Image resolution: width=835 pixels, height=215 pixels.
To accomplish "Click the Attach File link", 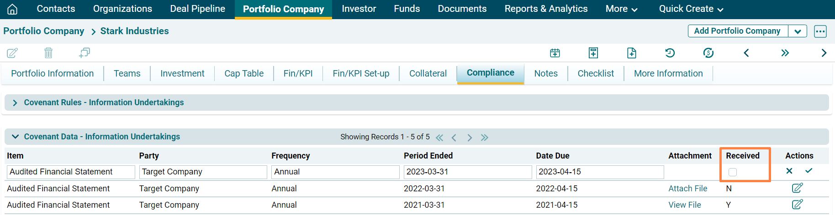I will coord(687,189).
